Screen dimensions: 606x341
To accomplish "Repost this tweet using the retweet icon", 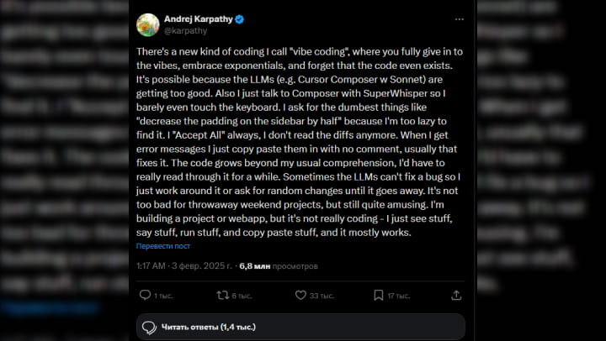I will tap(222, 296).
